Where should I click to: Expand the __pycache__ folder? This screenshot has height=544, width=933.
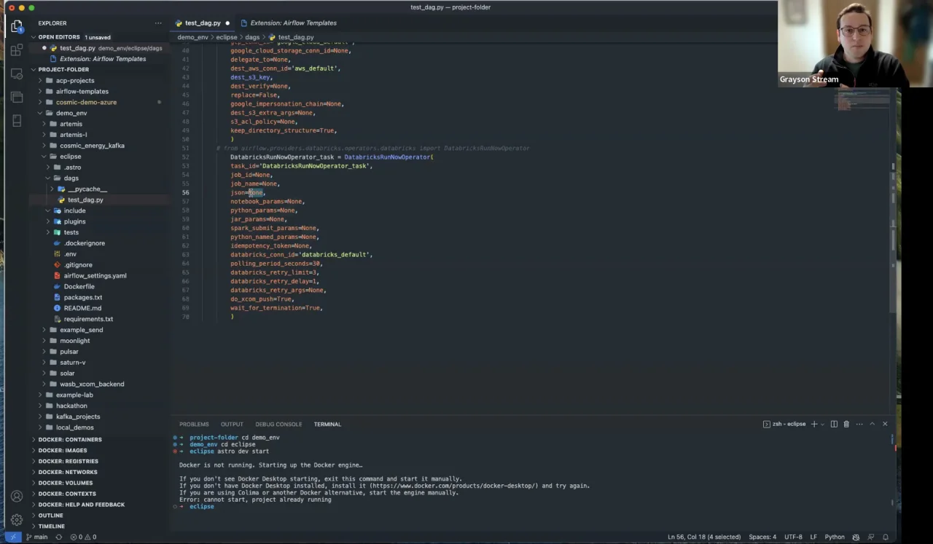pos(87,189)
